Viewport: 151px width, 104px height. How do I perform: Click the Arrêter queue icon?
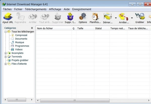[123, 18]
